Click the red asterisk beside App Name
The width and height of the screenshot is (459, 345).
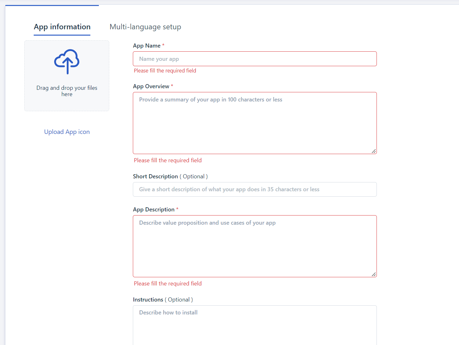[x=163, y=45]
